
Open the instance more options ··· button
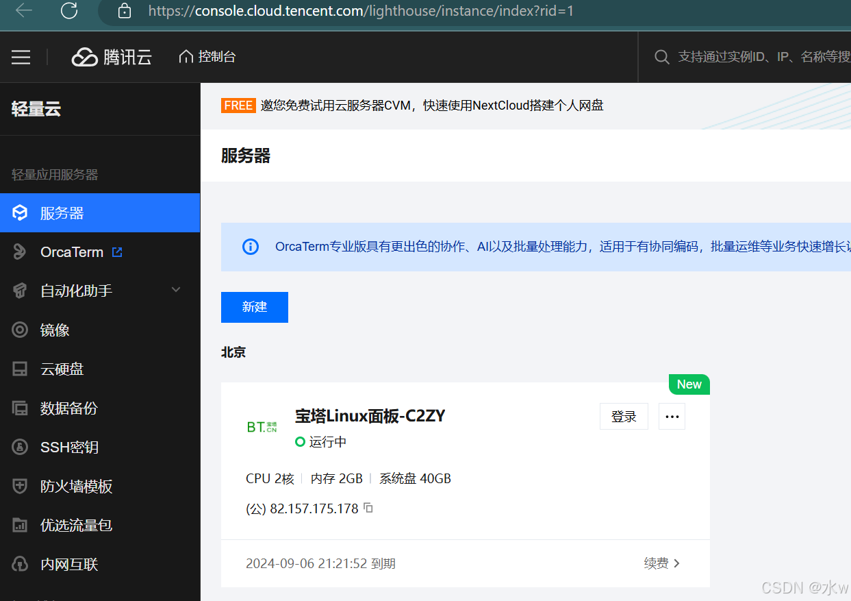click(672, 416)
